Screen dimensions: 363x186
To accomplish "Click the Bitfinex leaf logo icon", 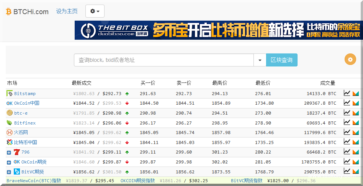I will tap(9, 123).
